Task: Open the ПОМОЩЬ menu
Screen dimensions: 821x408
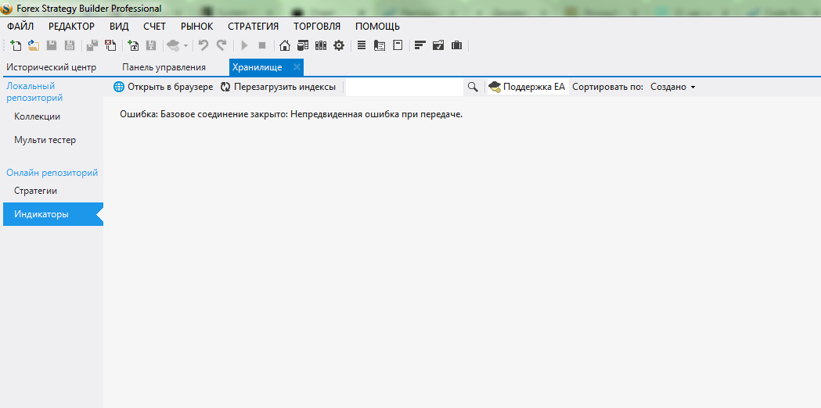Action: click(377, 26)
